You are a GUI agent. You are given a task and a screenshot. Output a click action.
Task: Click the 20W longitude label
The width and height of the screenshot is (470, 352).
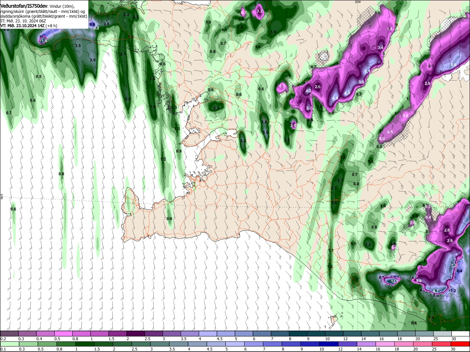[358, 2]
